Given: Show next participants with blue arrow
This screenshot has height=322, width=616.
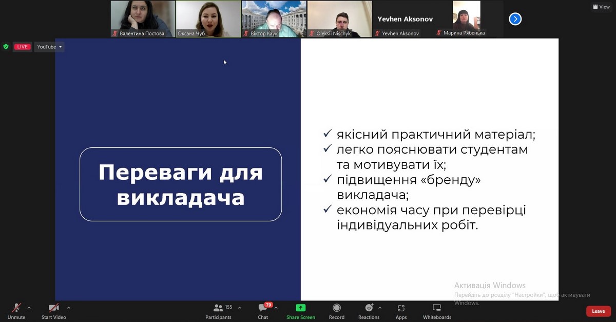Looking at the screenshot, I should click(x=515, y=19).
